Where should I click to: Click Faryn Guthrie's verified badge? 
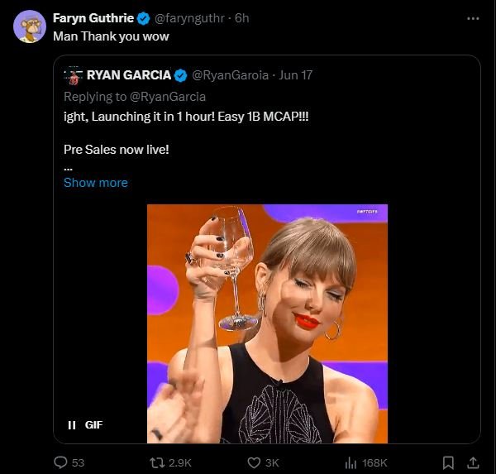coord(143,18)
